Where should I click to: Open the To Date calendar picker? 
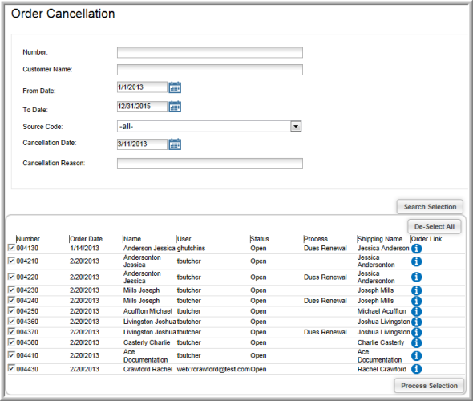click(175, 107)
